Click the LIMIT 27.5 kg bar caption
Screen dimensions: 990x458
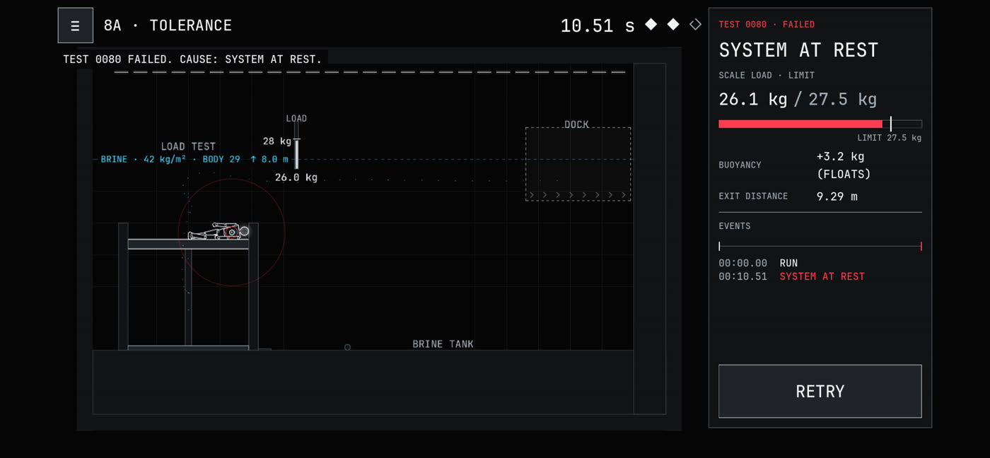tap(890, 138)
